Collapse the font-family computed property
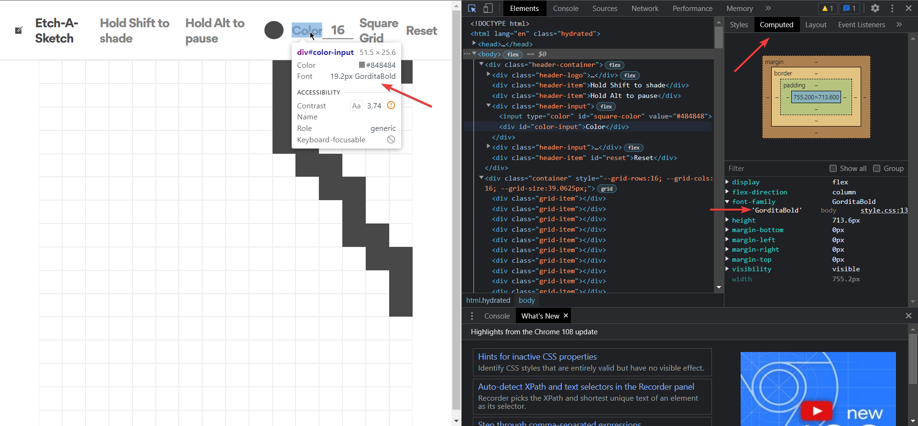Viewport: 918px width, 426px height. [727, 202]
